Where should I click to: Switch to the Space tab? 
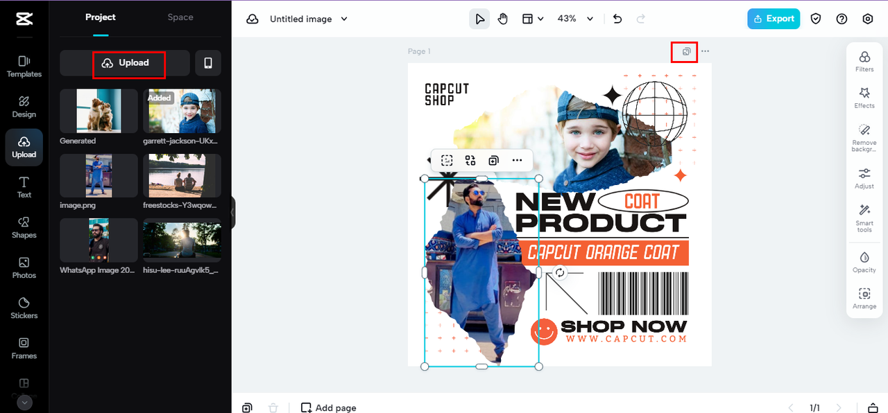point(180,17)
